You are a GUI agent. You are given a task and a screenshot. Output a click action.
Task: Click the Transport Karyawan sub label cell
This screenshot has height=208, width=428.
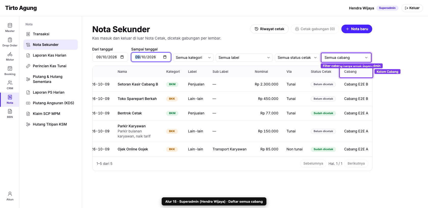[230, 149]
